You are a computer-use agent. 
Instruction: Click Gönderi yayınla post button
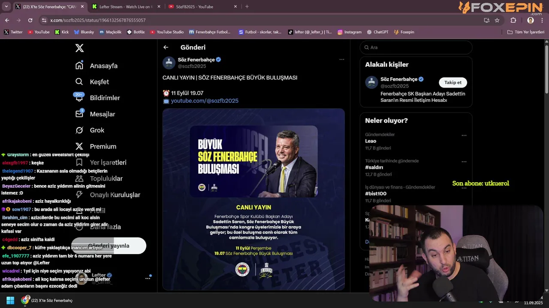tap(109, 246)
